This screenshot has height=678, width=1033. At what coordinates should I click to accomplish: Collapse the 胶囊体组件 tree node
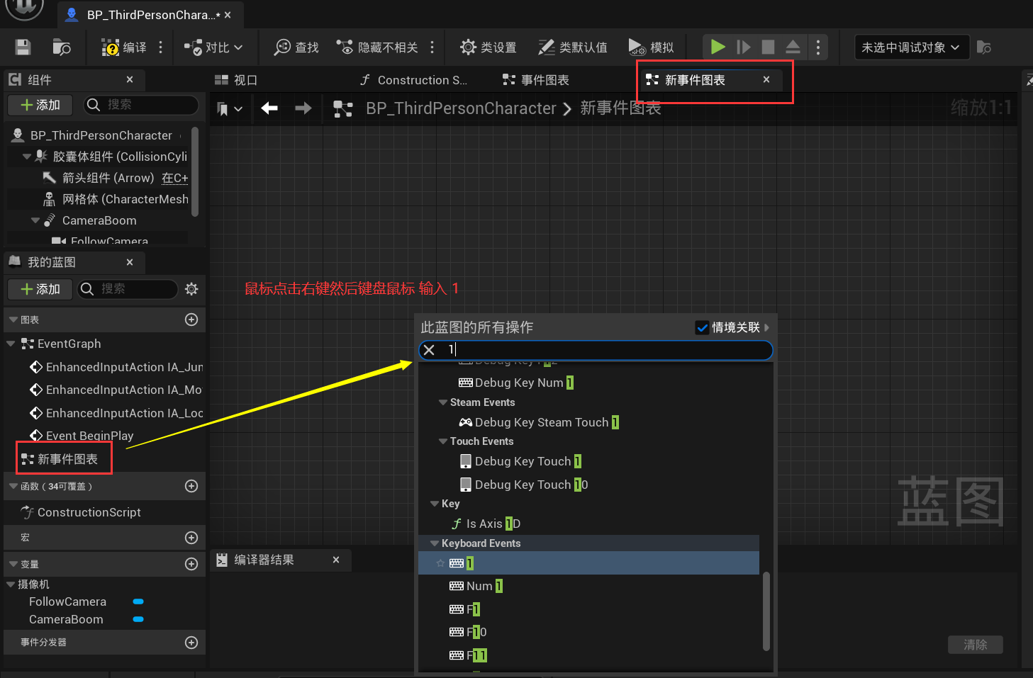pyautogui.click(x=27, y=156)
